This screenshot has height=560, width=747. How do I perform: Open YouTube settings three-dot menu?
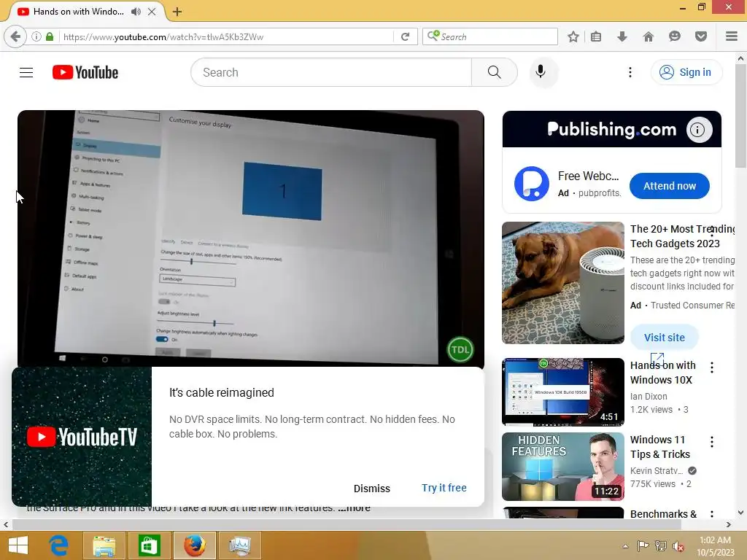point(630,72)
